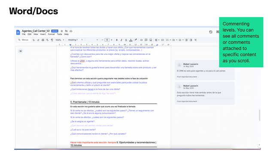This screenshot has width=279, height=159.
Task: Open the Heading 1 style dropdown
Action: pos(75,40)
